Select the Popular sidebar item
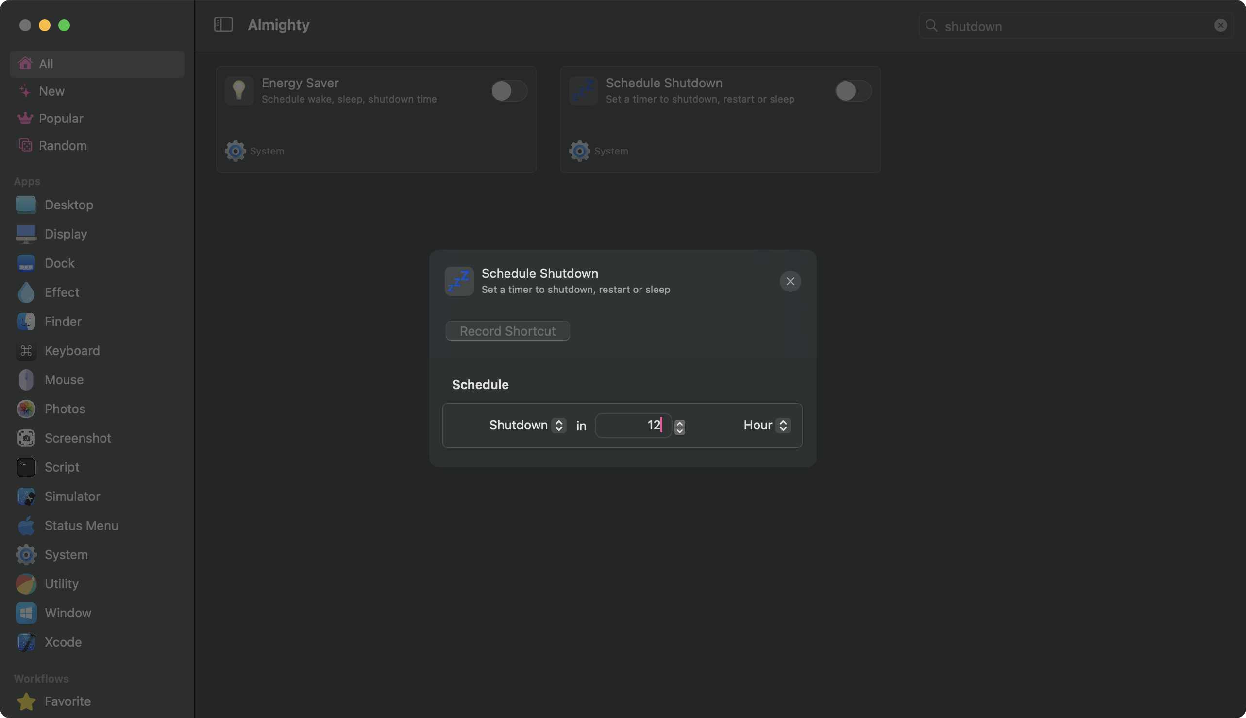 coord(61,119)
